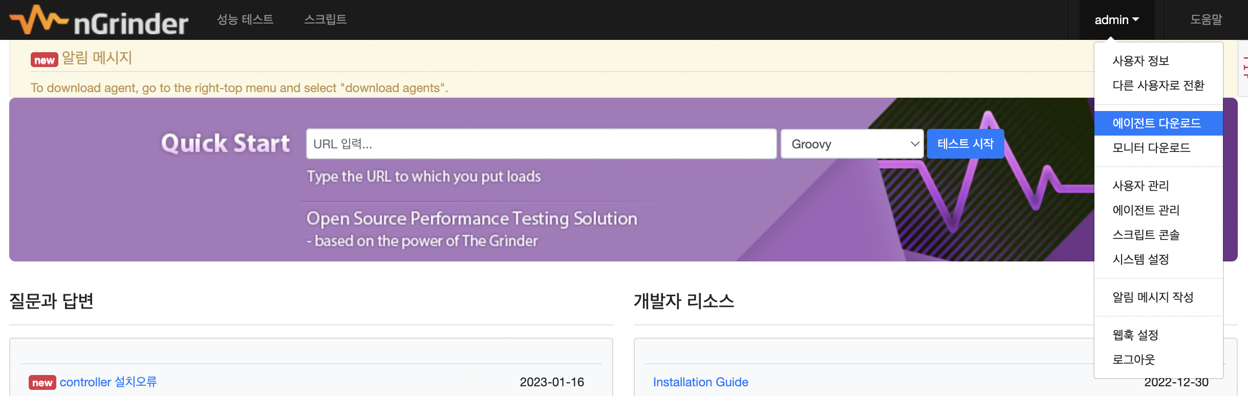Select 로그아웃 to sign out
This screenshot has height=396, width=1248.
coord(1158,360)
